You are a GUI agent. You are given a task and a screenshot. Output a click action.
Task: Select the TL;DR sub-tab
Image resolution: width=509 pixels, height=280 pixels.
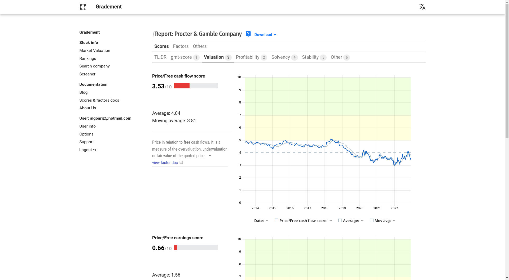pos(160,57)
